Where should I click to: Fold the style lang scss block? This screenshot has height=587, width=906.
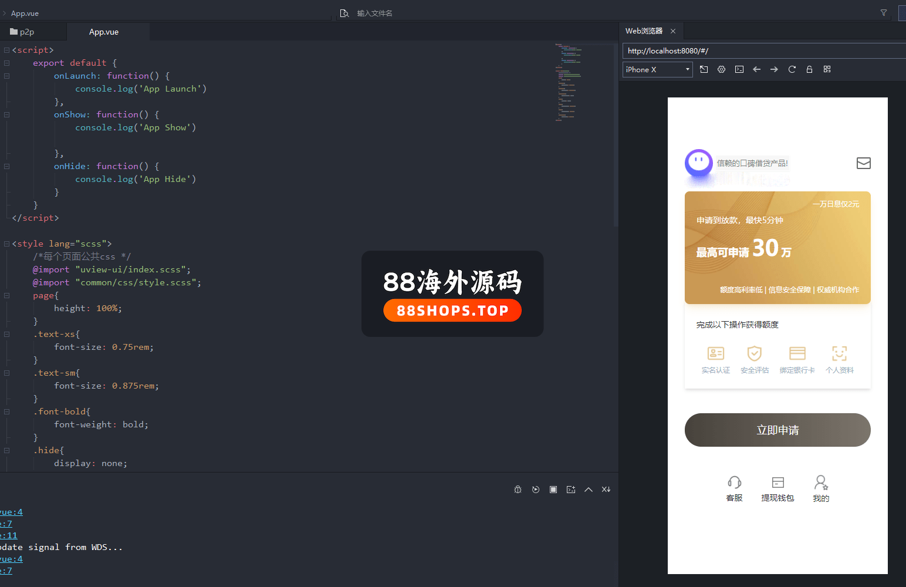pos(7,244)
